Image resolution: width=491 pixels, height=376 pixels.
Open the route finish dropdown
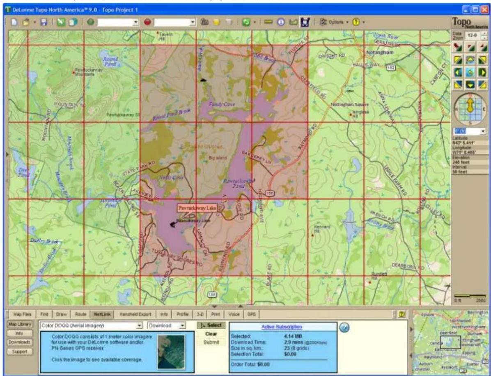[x=193, y=22]
